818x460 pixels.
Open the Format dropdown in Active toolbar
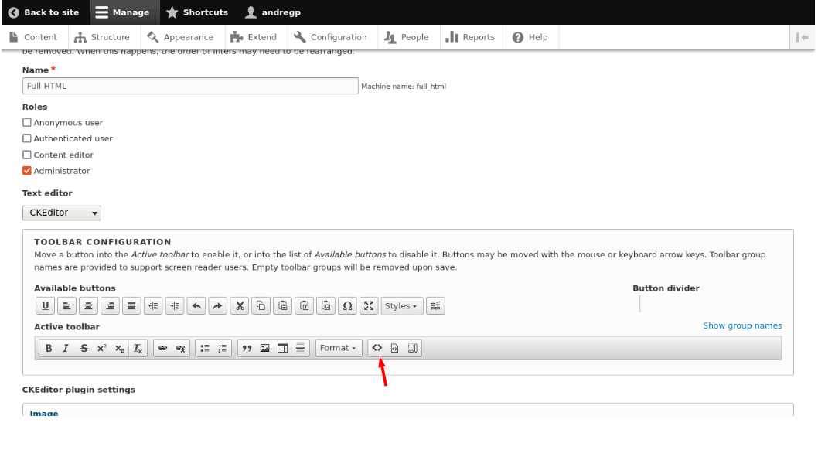point(339,348)
